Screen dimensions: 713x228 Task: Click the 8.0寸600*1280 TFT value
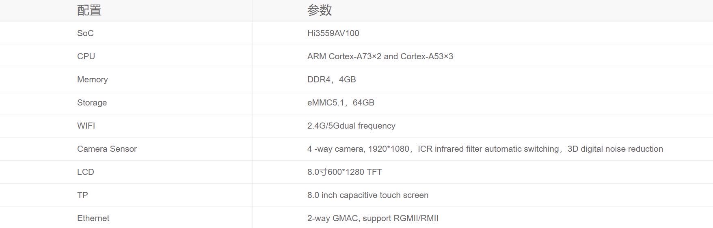[x=344, y=172]
